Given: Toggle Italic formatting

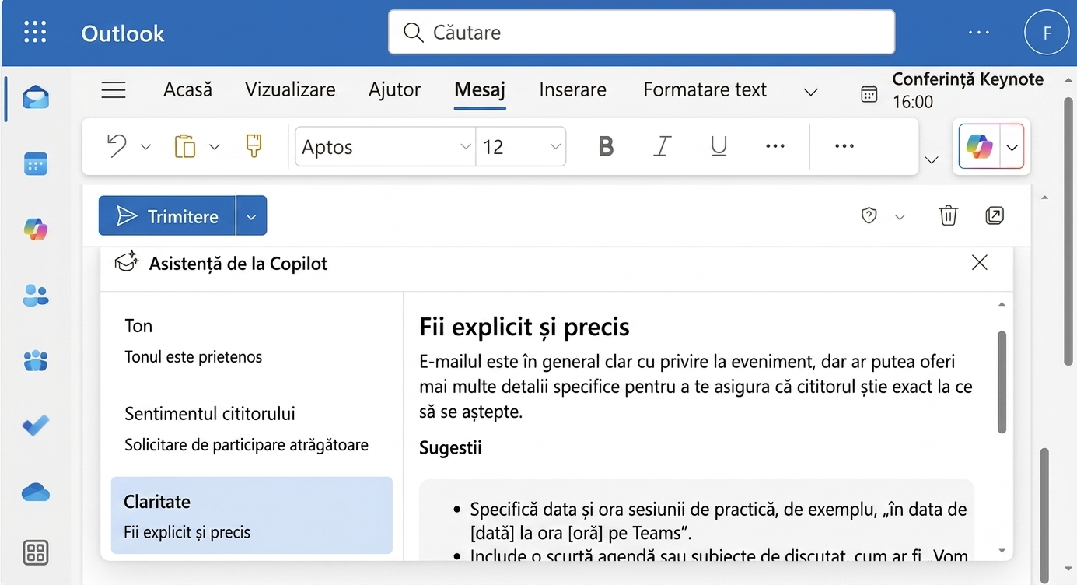Looking at the screenshot, I should [662, 146].
